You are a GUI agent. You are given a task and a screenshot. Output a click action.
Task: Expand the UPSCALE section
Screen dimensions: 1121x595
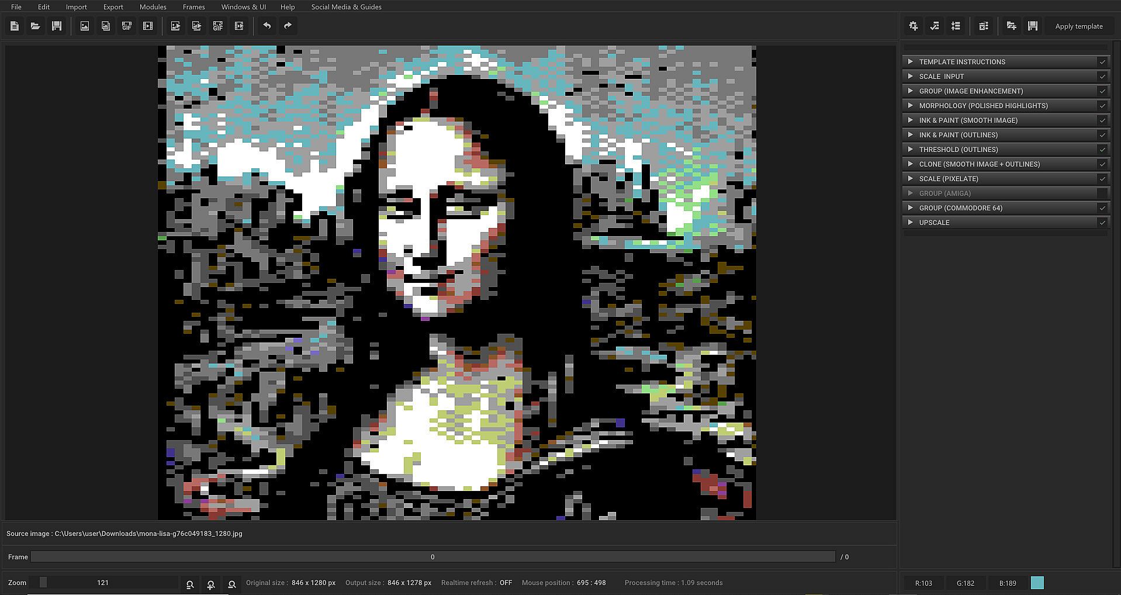(x=910, y=223)
